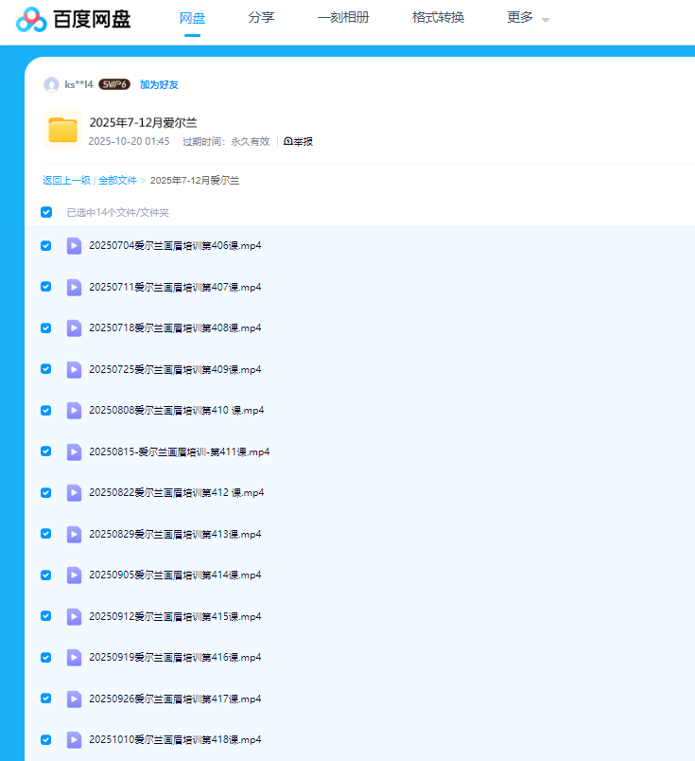Open file 20251010爱尔兰画眉培训第418课.mp4
Viewport: 695px width, 761px height.
point(175,739)
